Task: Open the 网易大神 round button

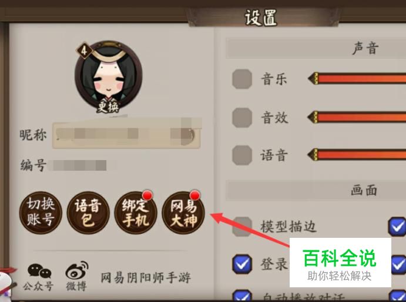Action: (183, 213)
